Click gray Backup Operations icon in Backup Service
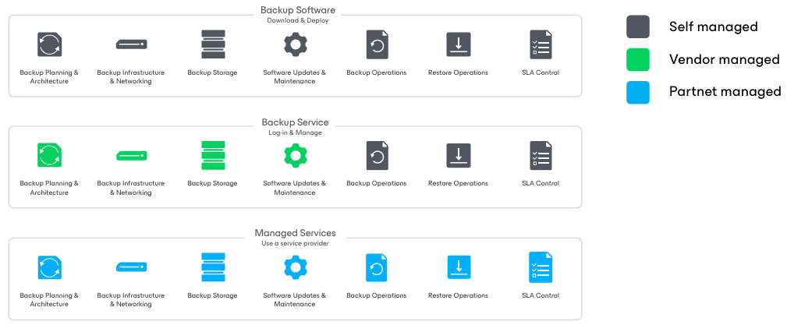 pyautogui.click(x=377, y=156)
